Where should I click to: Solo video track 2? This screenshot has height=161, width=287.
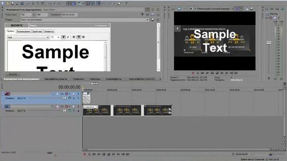click(78, 106)
